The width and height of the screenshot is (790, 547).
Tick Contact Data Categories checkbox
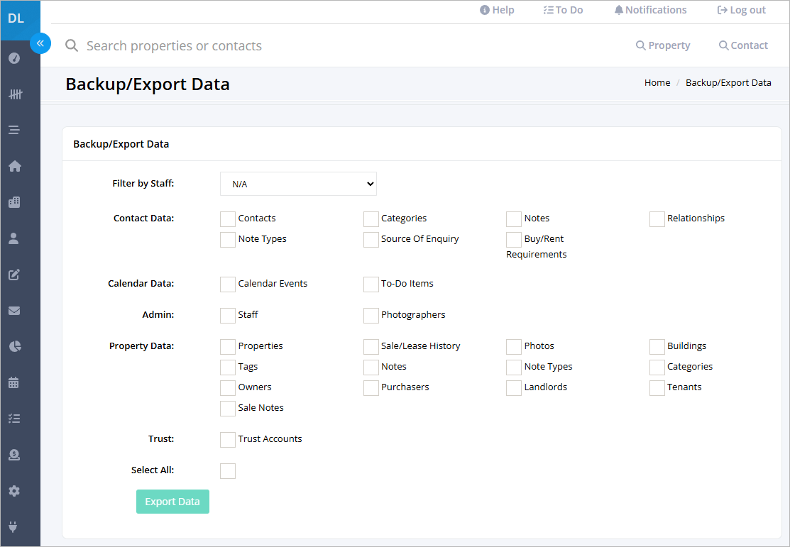click(x=371, y=219)
